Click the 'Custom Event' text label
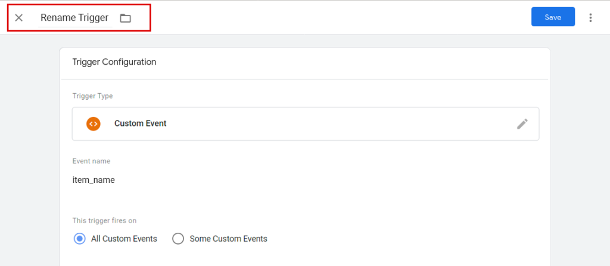This screenshot has height=266, width=610. (x=140, y=123)
